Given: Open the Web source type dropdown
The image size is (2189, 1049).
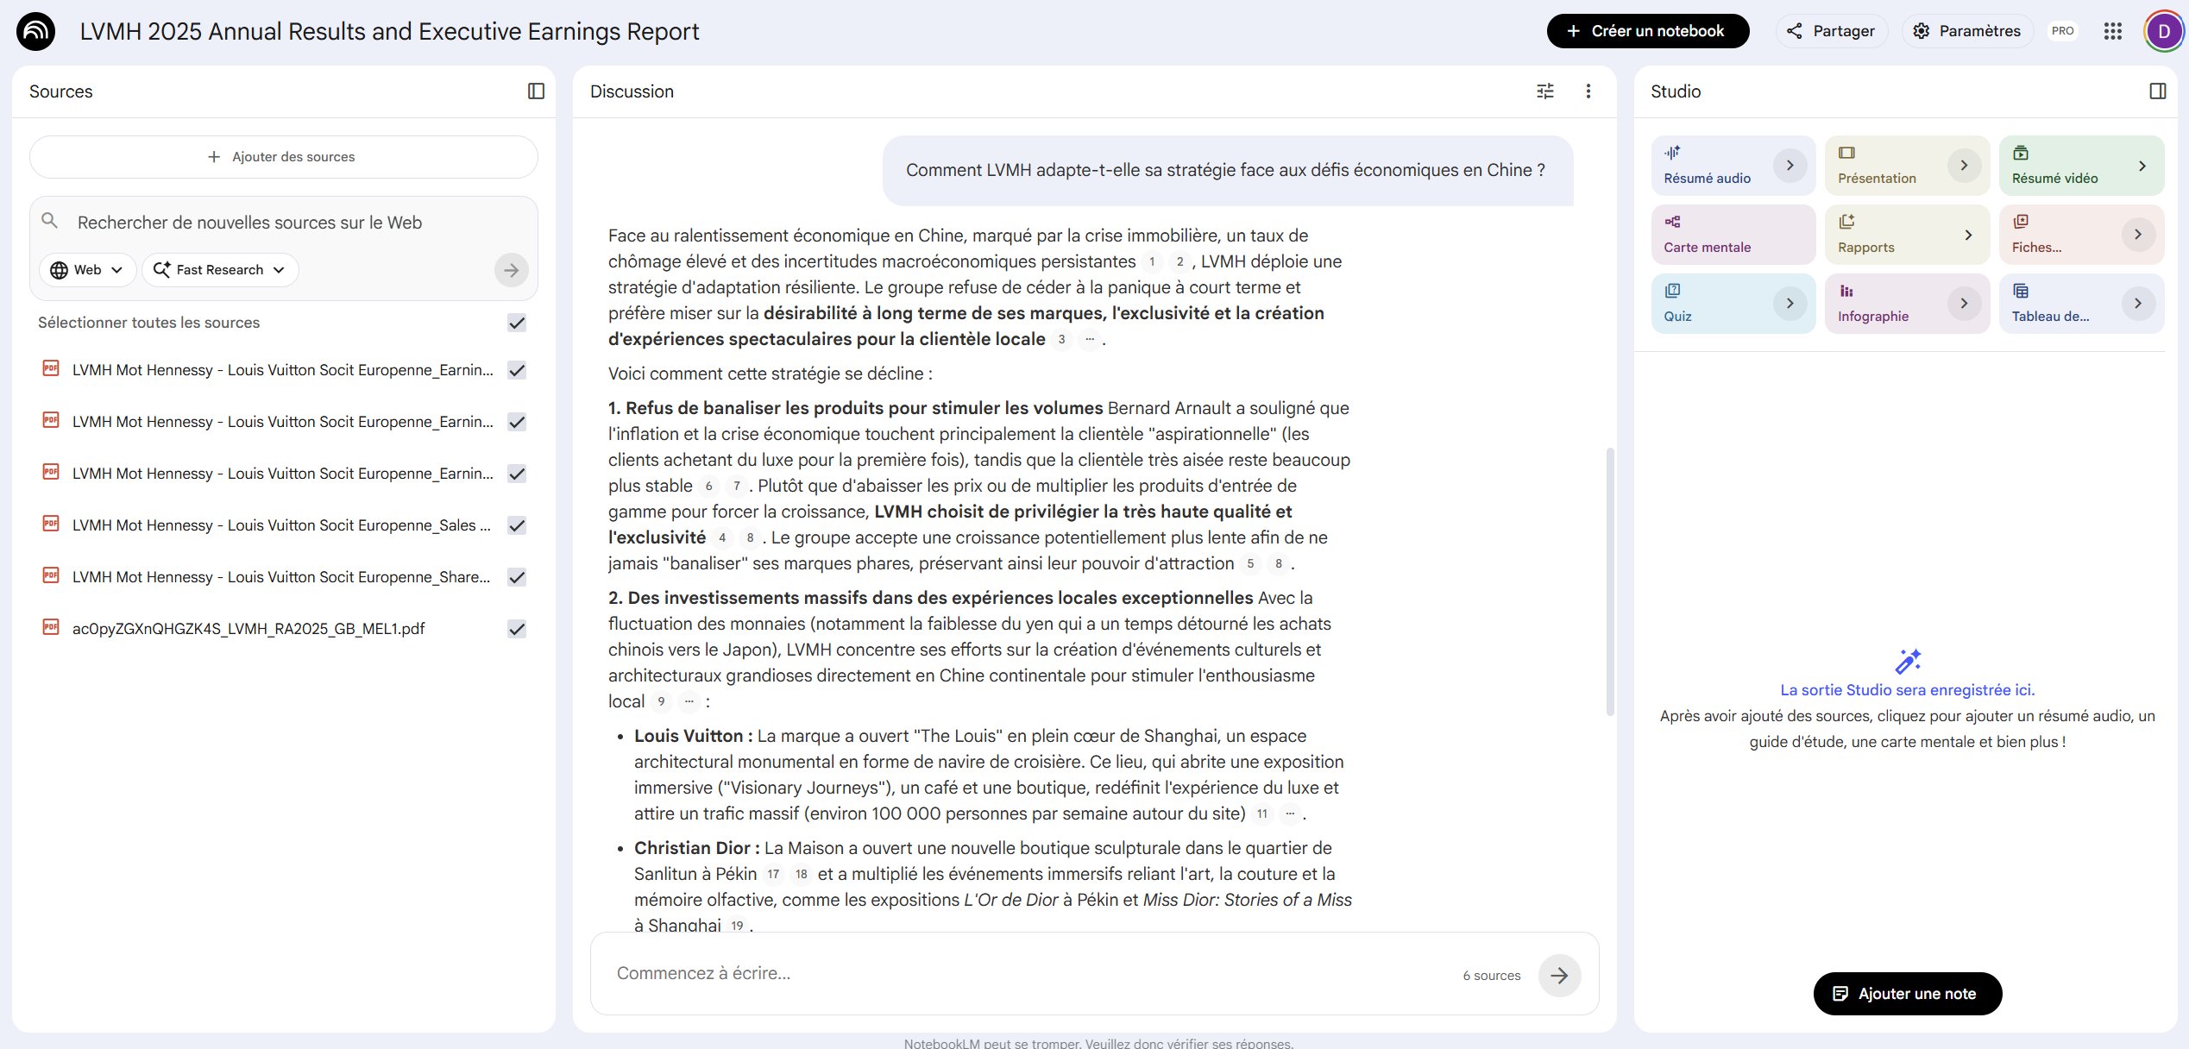Looking at the screenshot, I should pos(86,270).
